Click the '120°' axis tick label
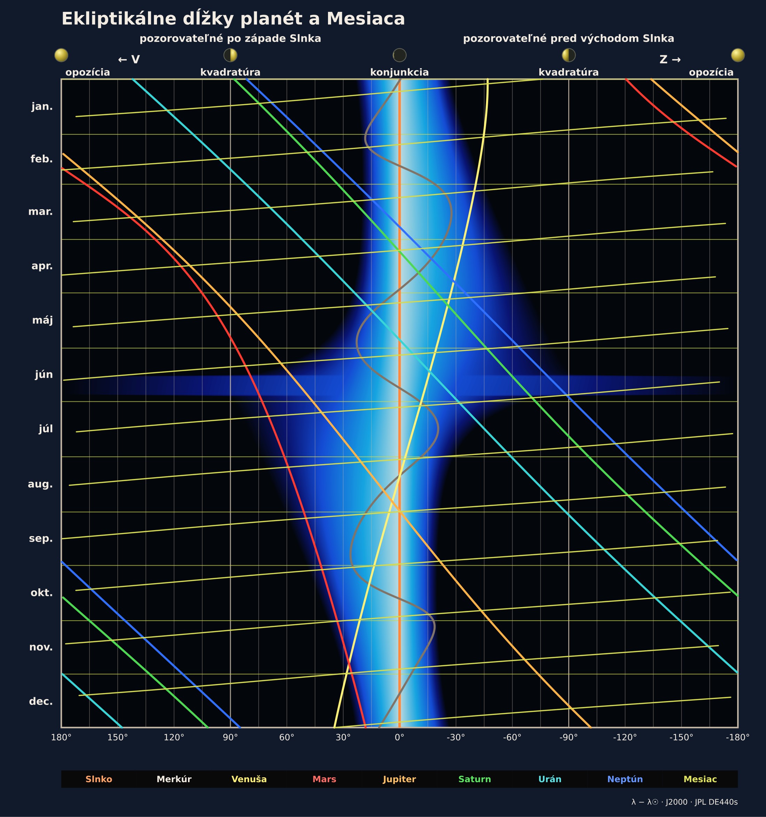The height and width of the screenshot is (817, 766). pos(174,737)
